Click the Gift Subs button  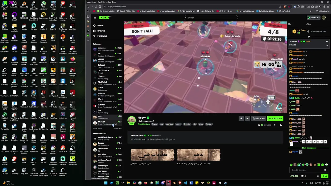[x=258, y=119]
